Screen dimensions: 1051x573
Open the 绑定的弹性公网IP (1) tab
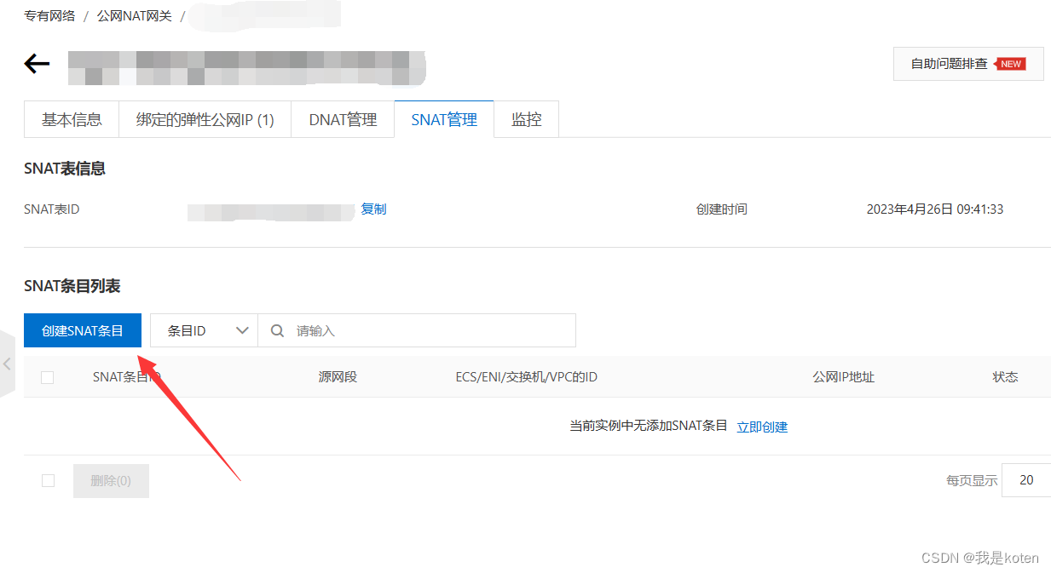(x=205, y=119)
